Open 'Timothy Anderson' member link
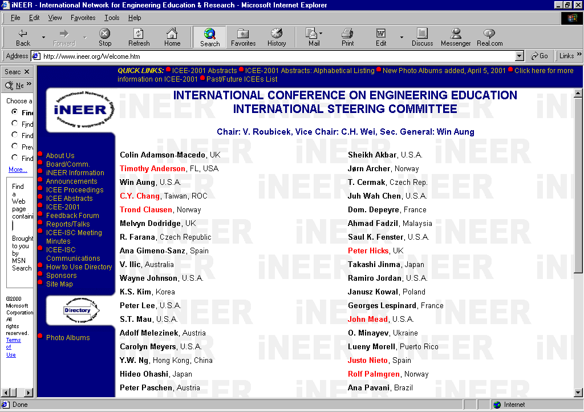Image resolution: width=584 pixels, height=412 pixels. 152,169
